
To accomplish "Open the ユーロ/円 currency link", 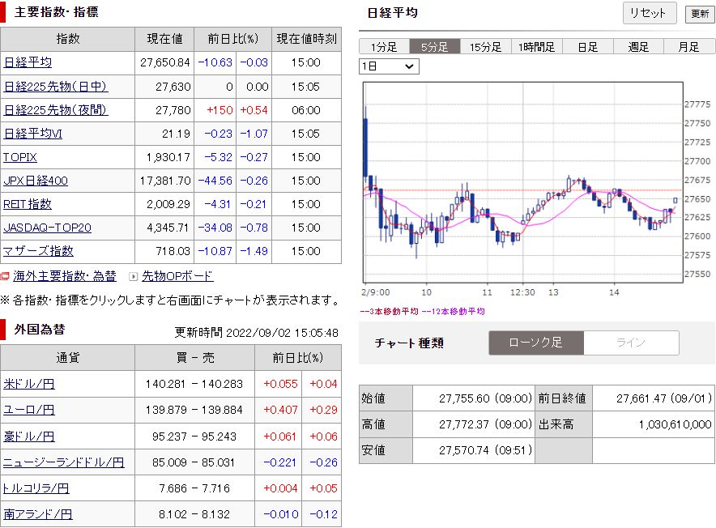I will tap(29, 410).
